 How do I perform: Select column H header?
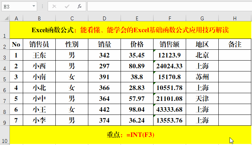[234, 18]
